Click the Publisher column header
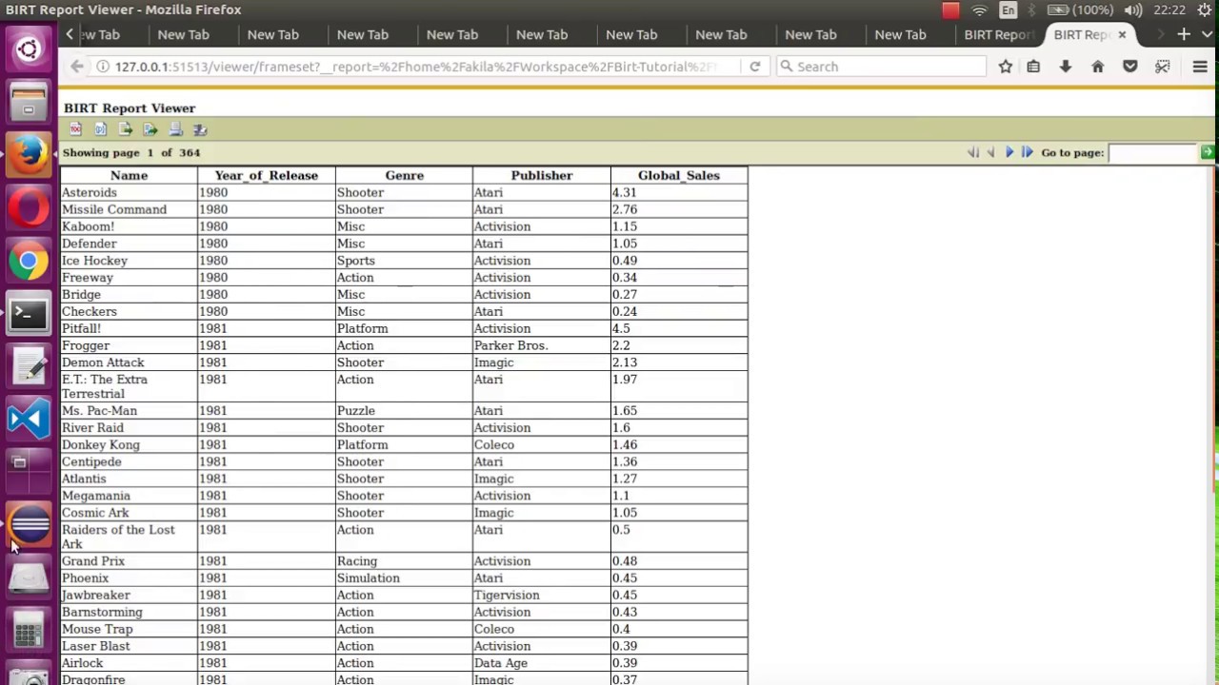1219x685 pixels. coord(541,175)
